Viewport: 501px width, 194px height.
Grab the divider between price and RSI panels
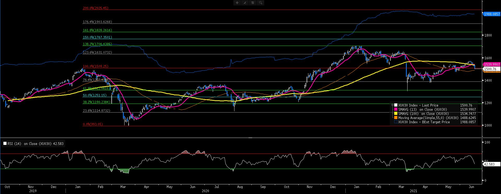(250, 138)
